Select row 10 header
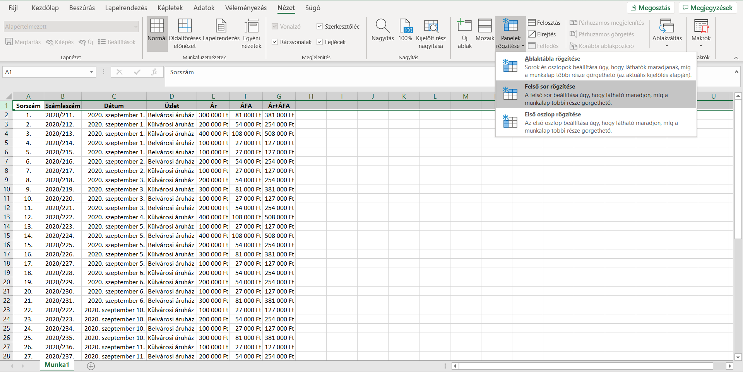The width and height of the screenshot is (743, 372). 7,189
